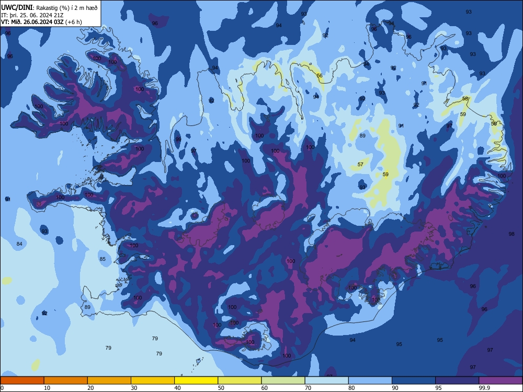The image size is (523, 392).
Task: Click the orange 10–20 legend swatch
Action: click(66, 381)
